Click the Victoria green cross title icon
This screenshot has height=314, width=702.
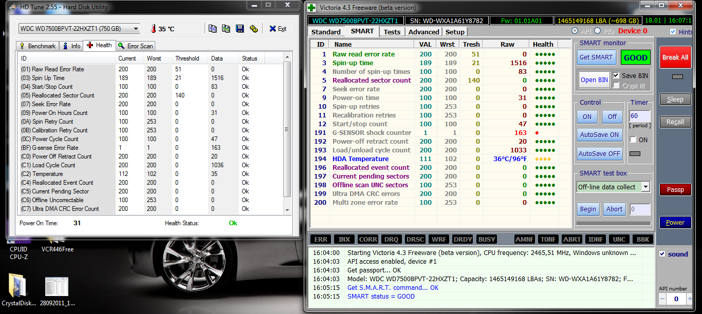(x=311, y=7)
